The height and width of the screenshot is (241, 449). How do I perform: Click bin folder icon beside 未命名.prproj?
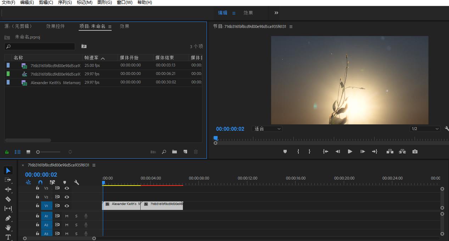click(7, 37)
